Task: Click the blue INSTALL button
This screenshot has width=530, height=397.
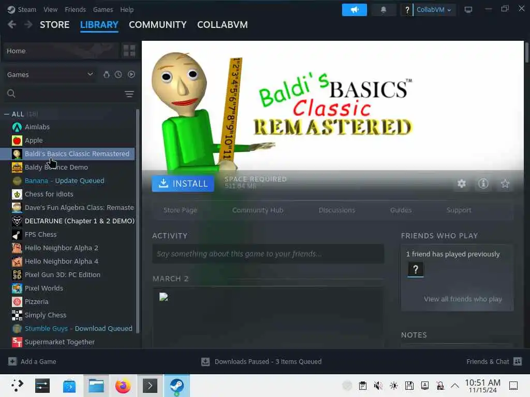Action: [x=183, y=184]
